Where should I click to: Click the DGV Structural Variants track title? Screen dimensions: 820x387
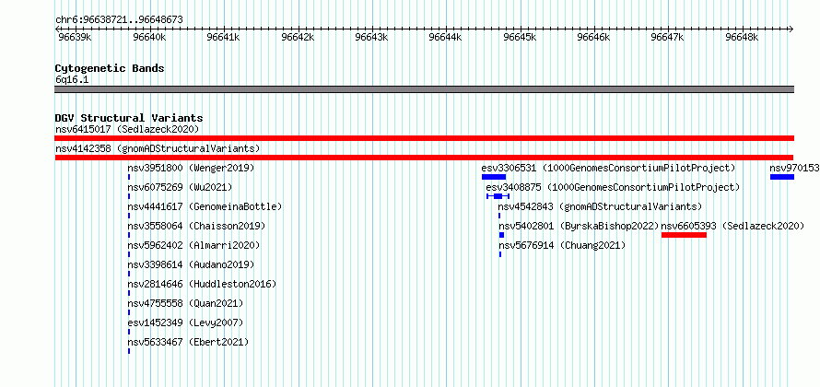[x=129, y=118]
